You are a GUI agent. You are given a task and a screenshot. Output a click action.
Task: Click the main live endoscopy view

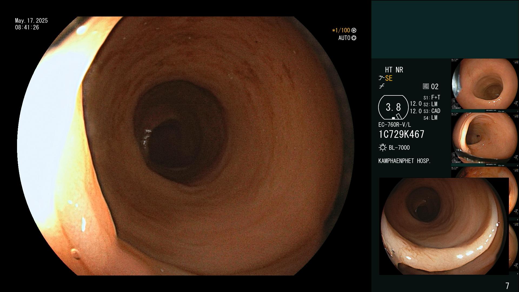coord(186,146)
